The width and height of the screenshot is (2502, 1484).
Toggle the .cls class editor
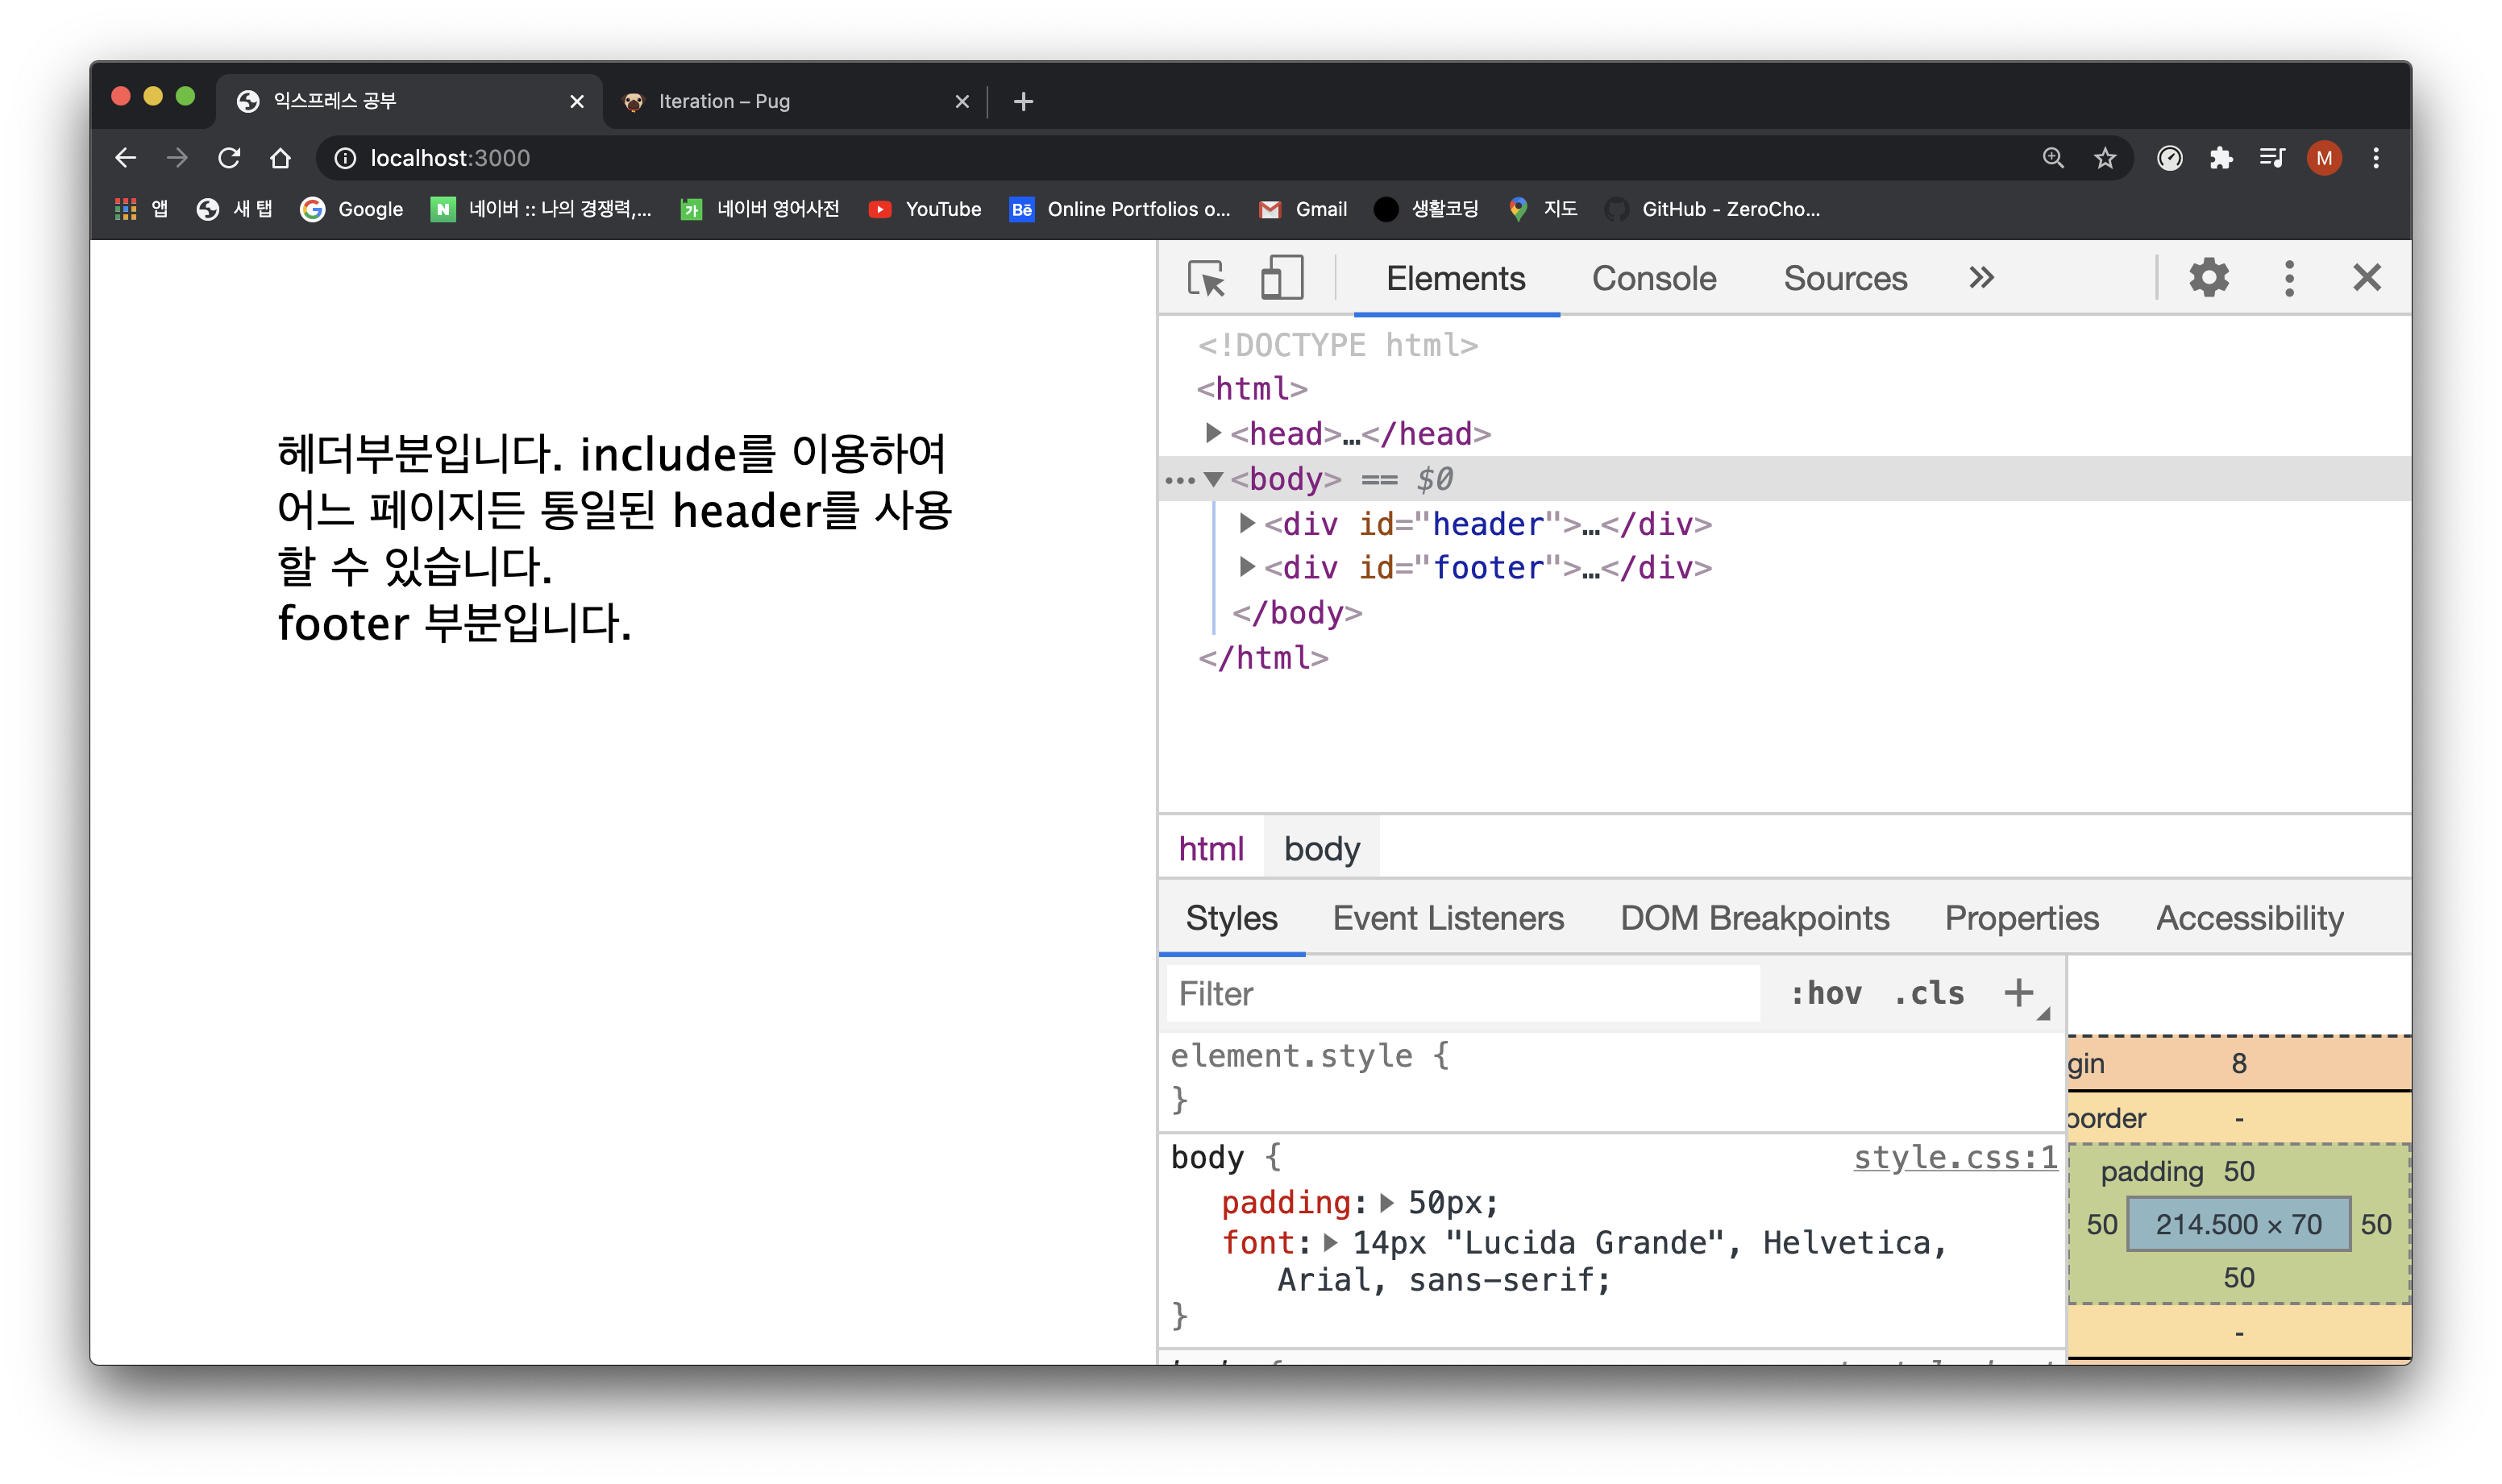click(1929, 993)
